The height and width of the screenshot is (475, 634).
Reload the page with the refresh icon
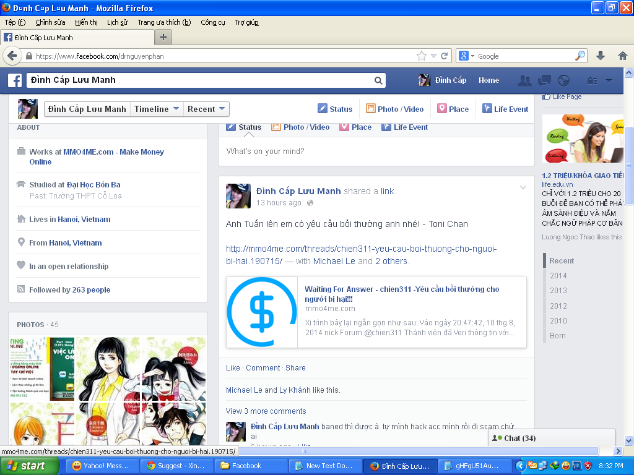444,56
